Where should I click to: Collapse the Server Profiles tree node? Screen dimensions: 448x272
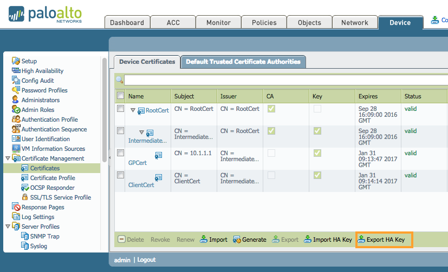pyautogui.click(x=8, y=227)
